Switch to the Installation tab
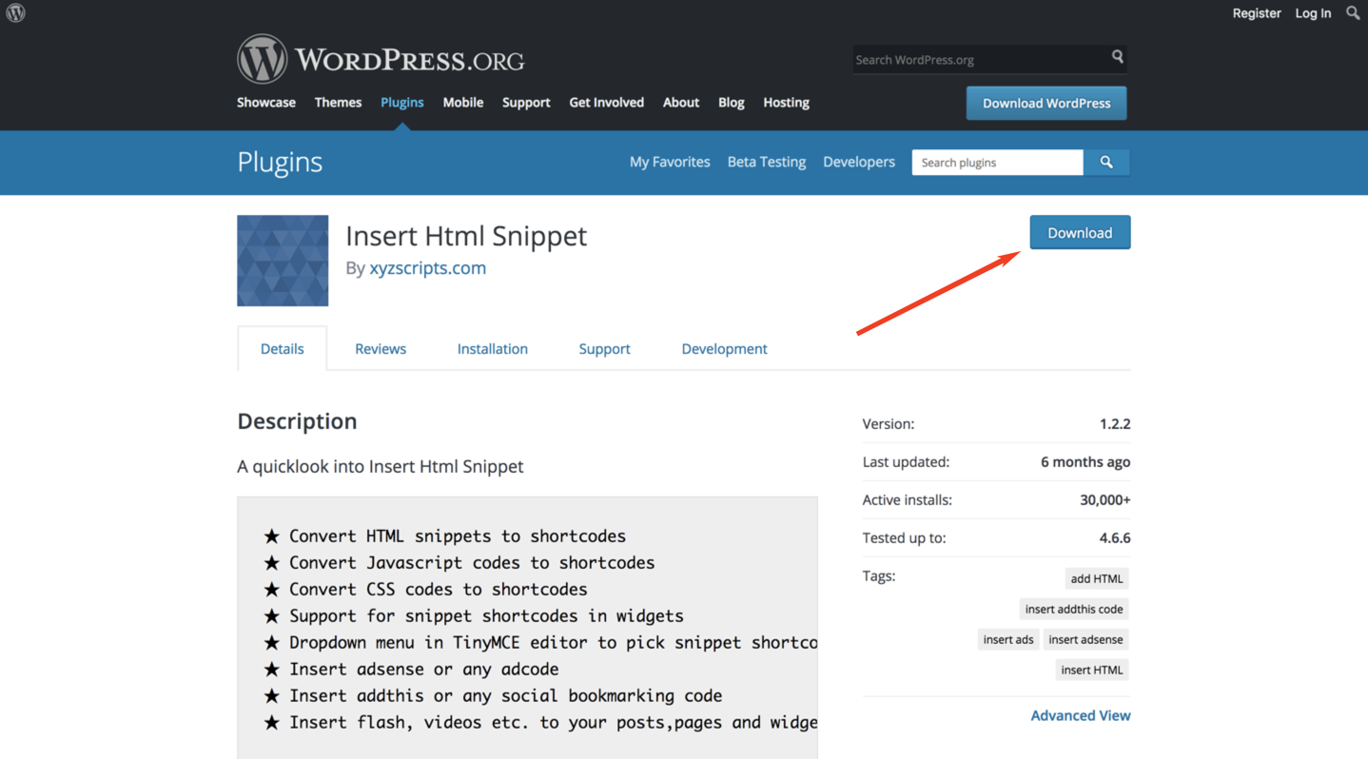 coord(493,349)
